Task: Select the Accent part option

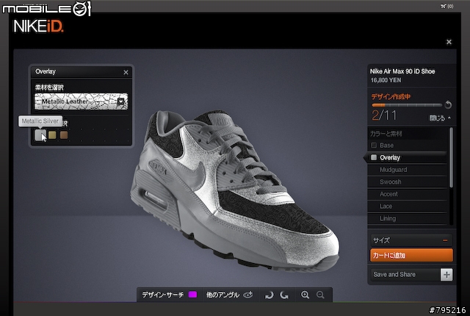Action: [x=408, y=194]
